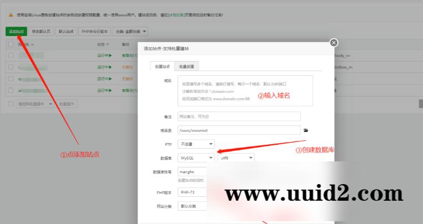Viewport: 423px width, 224px height.
Task: Close the 添加站点 dialog with the X
Action: click(x=334, y=43)
